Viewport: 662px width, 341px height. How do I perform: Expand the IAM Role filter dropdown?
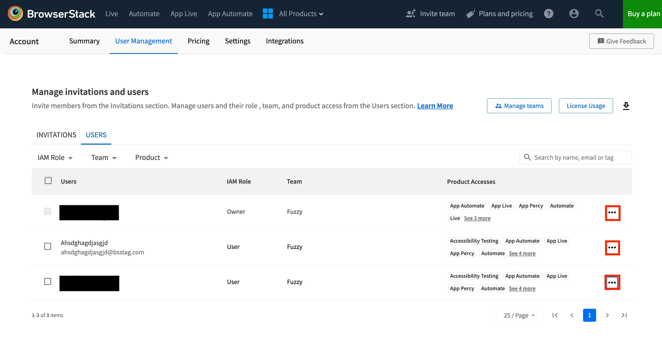(55, 158)
